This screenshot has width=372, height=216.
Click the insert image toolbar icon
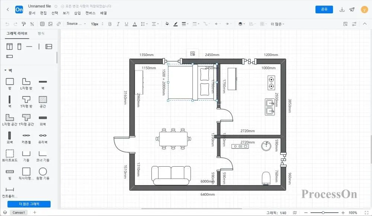coord(50,24)
